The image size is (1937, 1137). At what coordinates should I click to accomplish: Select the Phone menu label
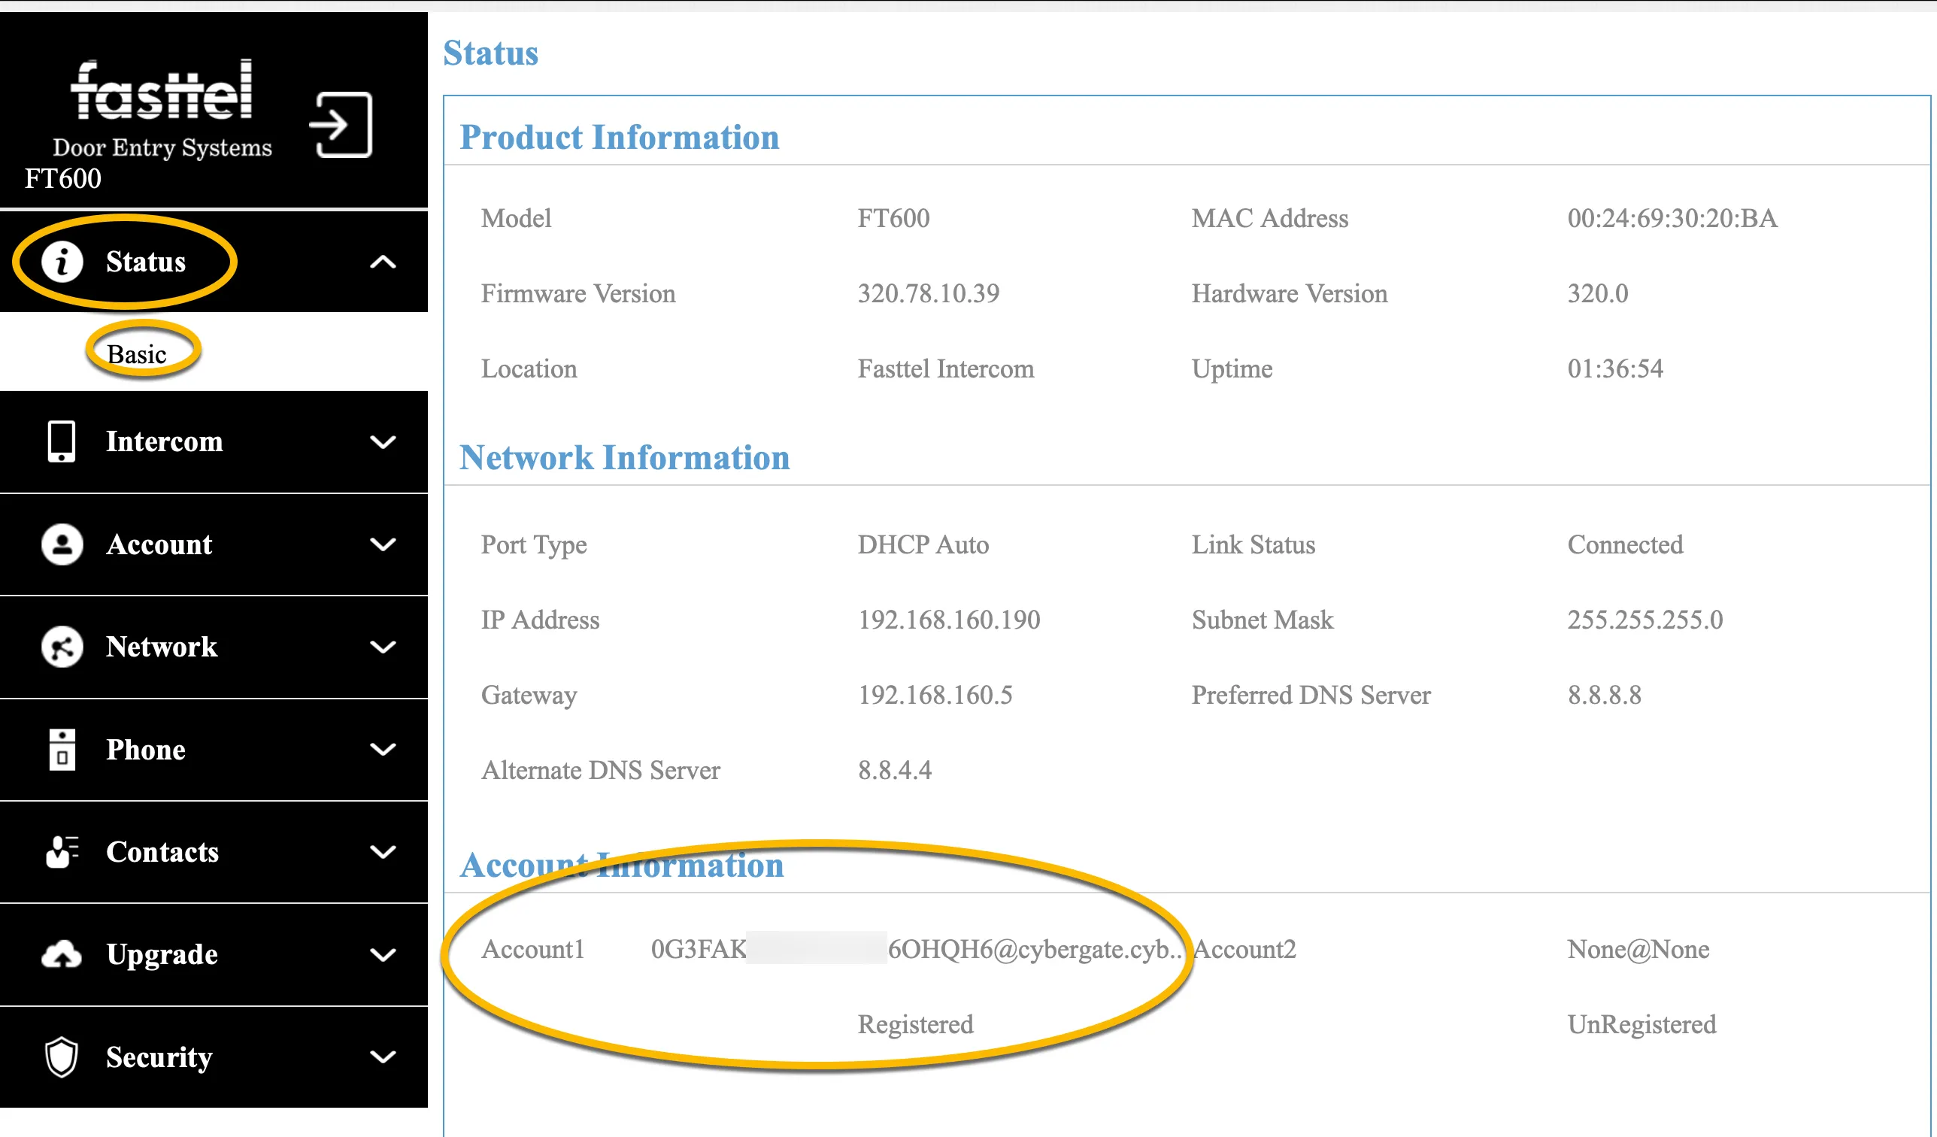coord(146,750)
